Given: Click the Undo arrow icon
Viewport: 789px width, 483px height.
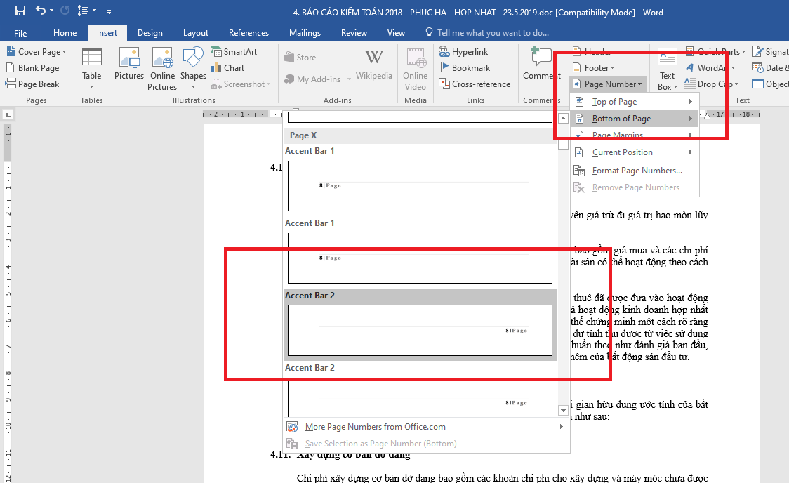Looking at the screenshot, I should [40, 11].
